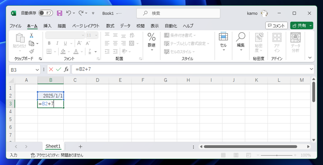This screenshot has height=165, width=323.
Task: Toggle Align Right icon
Action: 123,43
